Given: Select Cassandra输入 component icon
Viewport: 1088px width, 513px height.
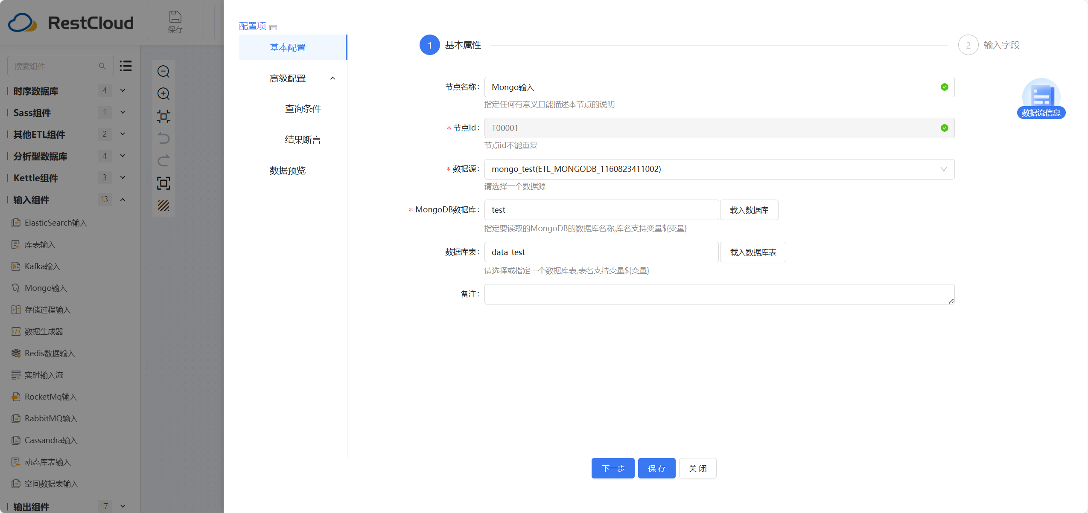Looking at the screenshot, I should [x=16, y=440].
